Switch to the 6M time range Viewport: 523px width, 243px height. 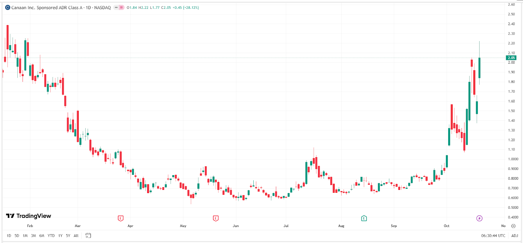tap(42, 235)
